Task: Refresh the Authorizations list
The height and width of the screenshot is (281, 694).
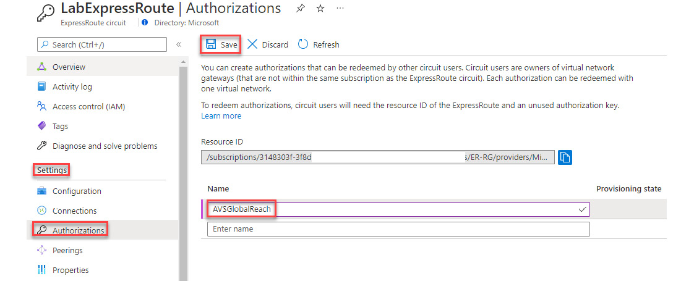Action: [x=318, y=44]
